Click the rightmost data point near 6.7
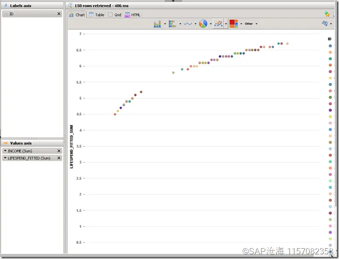Screen dimensions: 339x259 coord(287,44)
